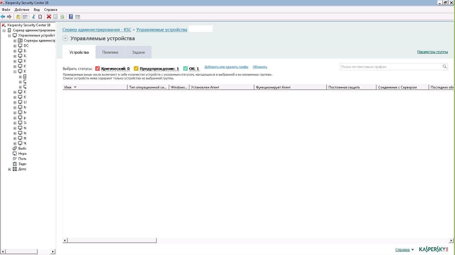This screenshot has height=255, width=455.
Task: Click the Управляемые устройства breadcrumb link
Action: click(162, 30)
